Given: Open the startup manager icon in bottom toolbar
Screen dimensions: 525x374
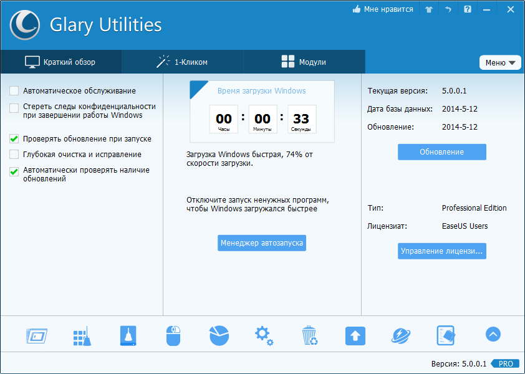Looking at the screenshot, I should pos(37,336).
